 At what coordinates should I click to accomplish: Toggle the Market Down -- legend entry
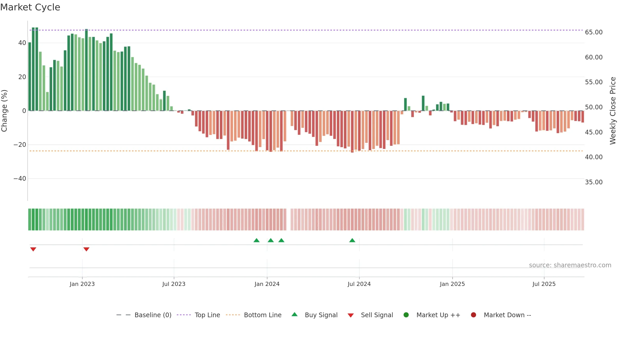pyautogui.click(x=501, y=315)
